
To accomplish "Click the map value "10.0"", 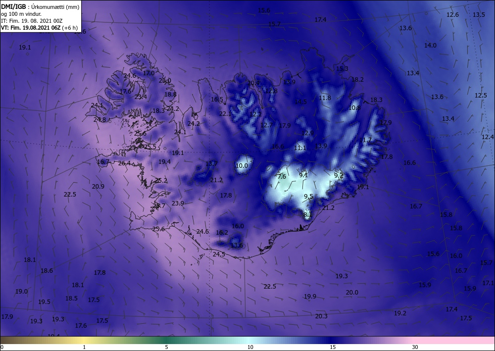I will point(242,166).
